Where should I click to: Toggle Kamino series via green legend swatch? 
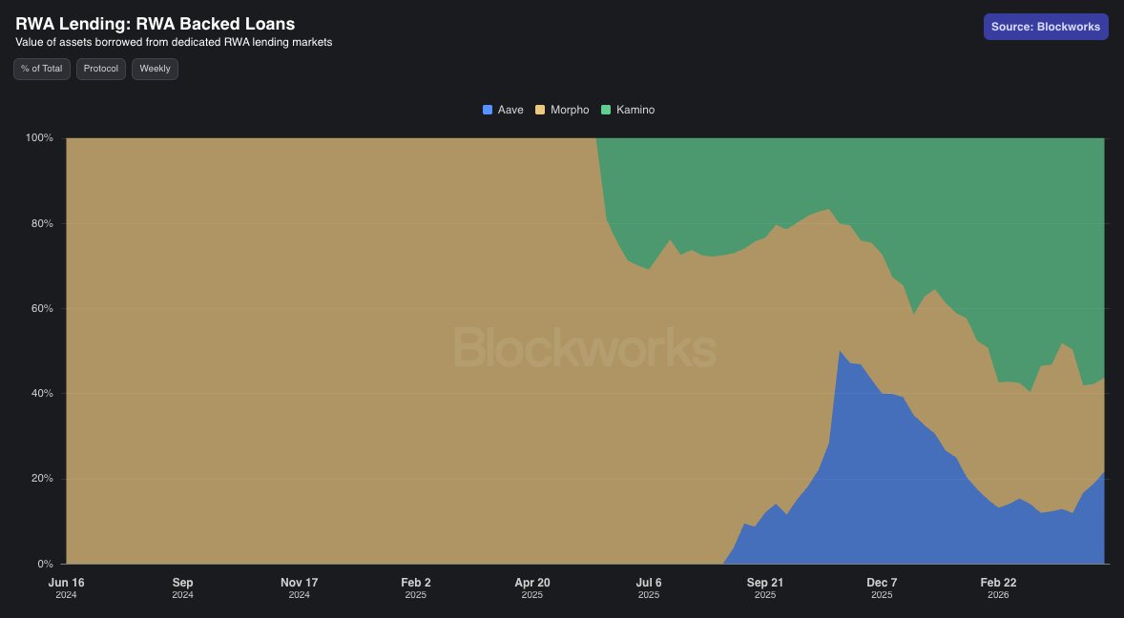(x=606, y=110)
